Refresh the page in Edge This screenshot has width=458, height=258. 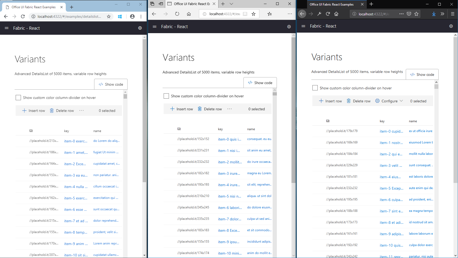(x=177, y=14)
